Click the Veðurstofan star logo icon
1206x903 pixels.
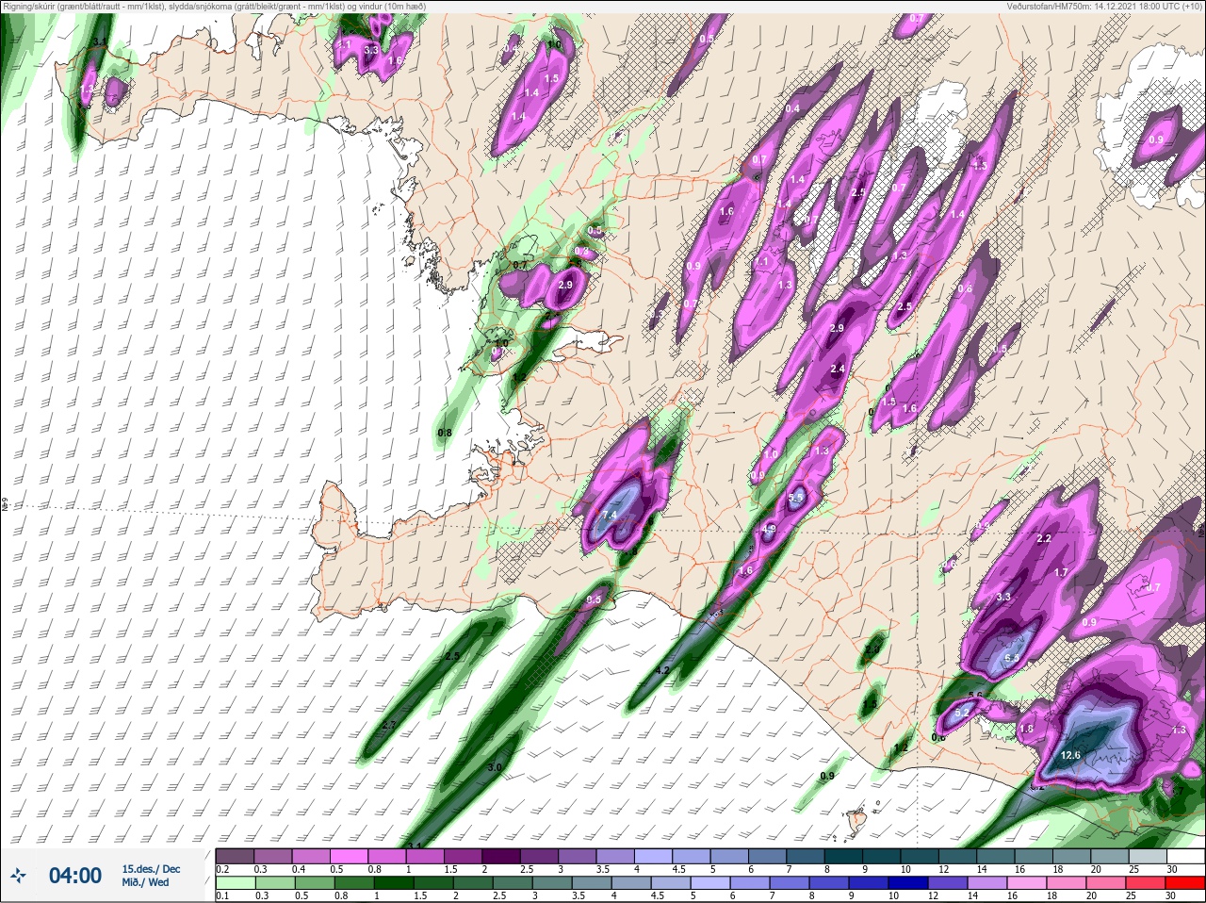coord(18,877)
